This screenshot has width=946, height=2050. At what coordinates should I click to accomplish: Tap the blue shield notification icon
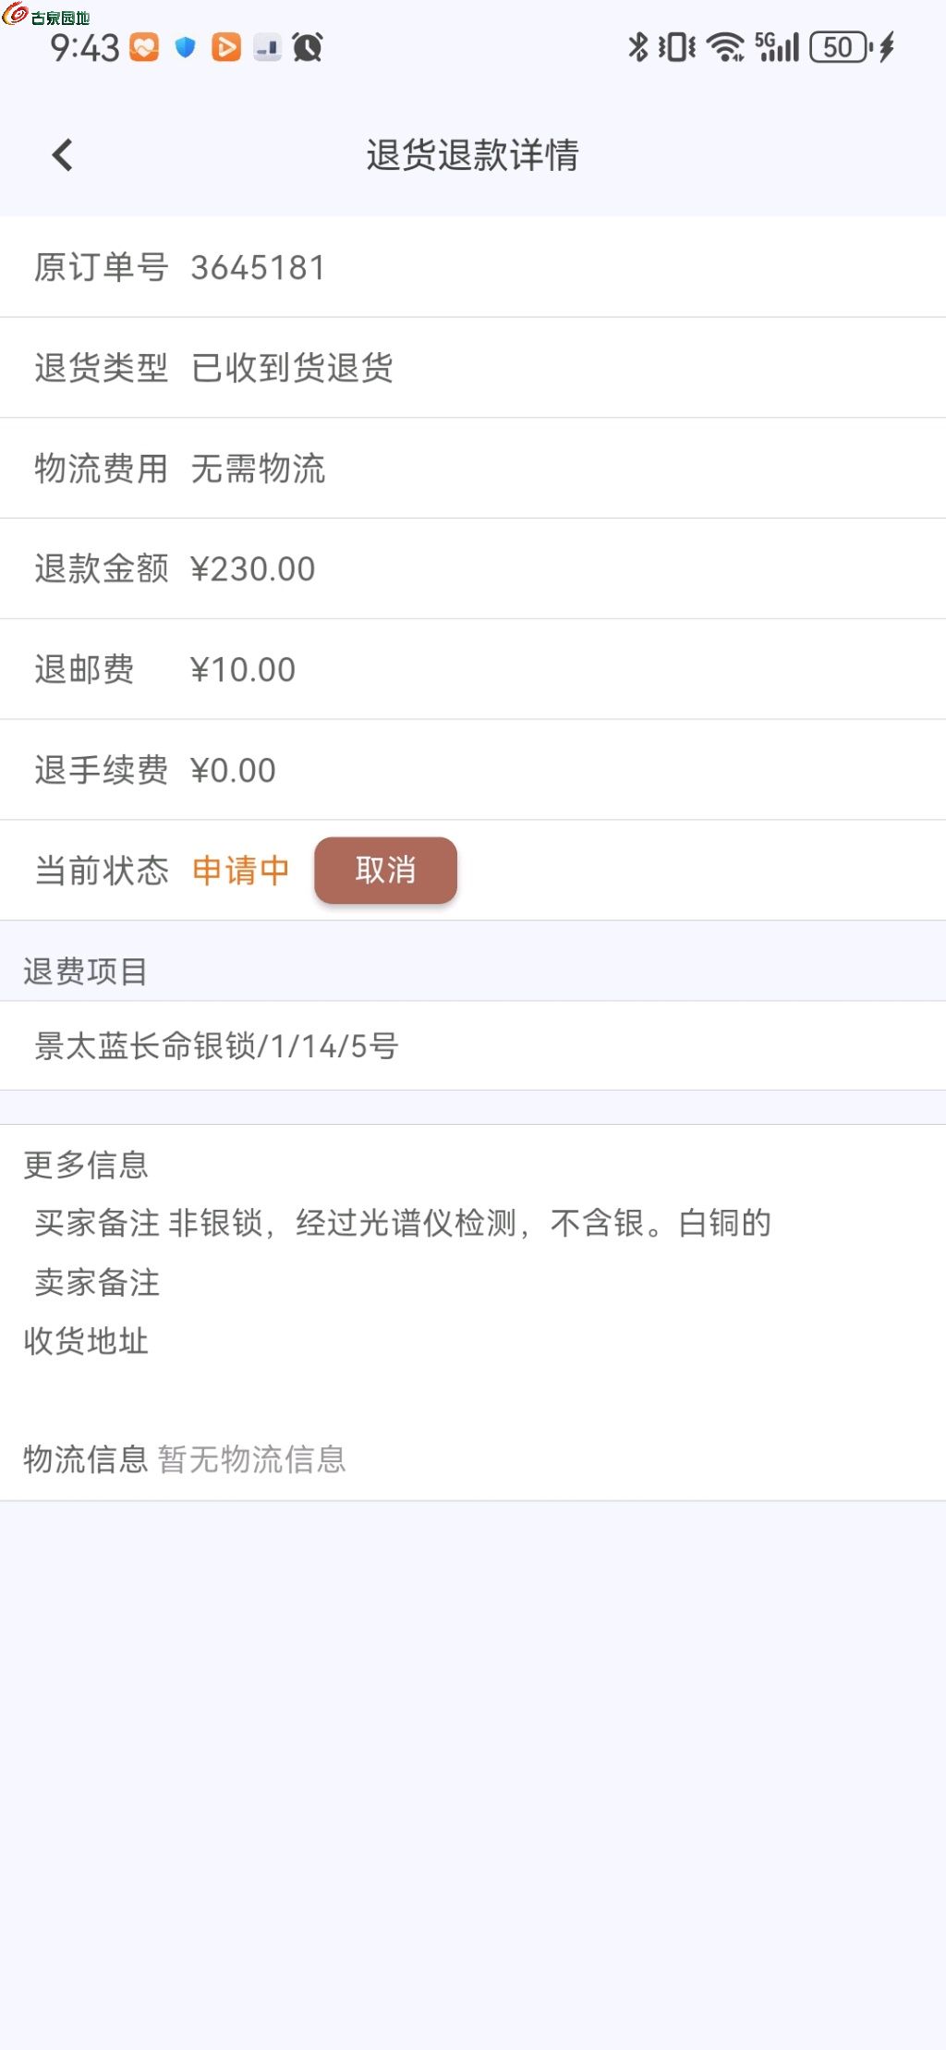point(186,46)
